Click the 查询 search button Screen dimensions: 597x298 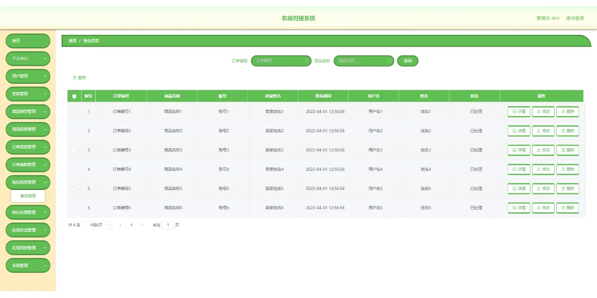point(407,61)
